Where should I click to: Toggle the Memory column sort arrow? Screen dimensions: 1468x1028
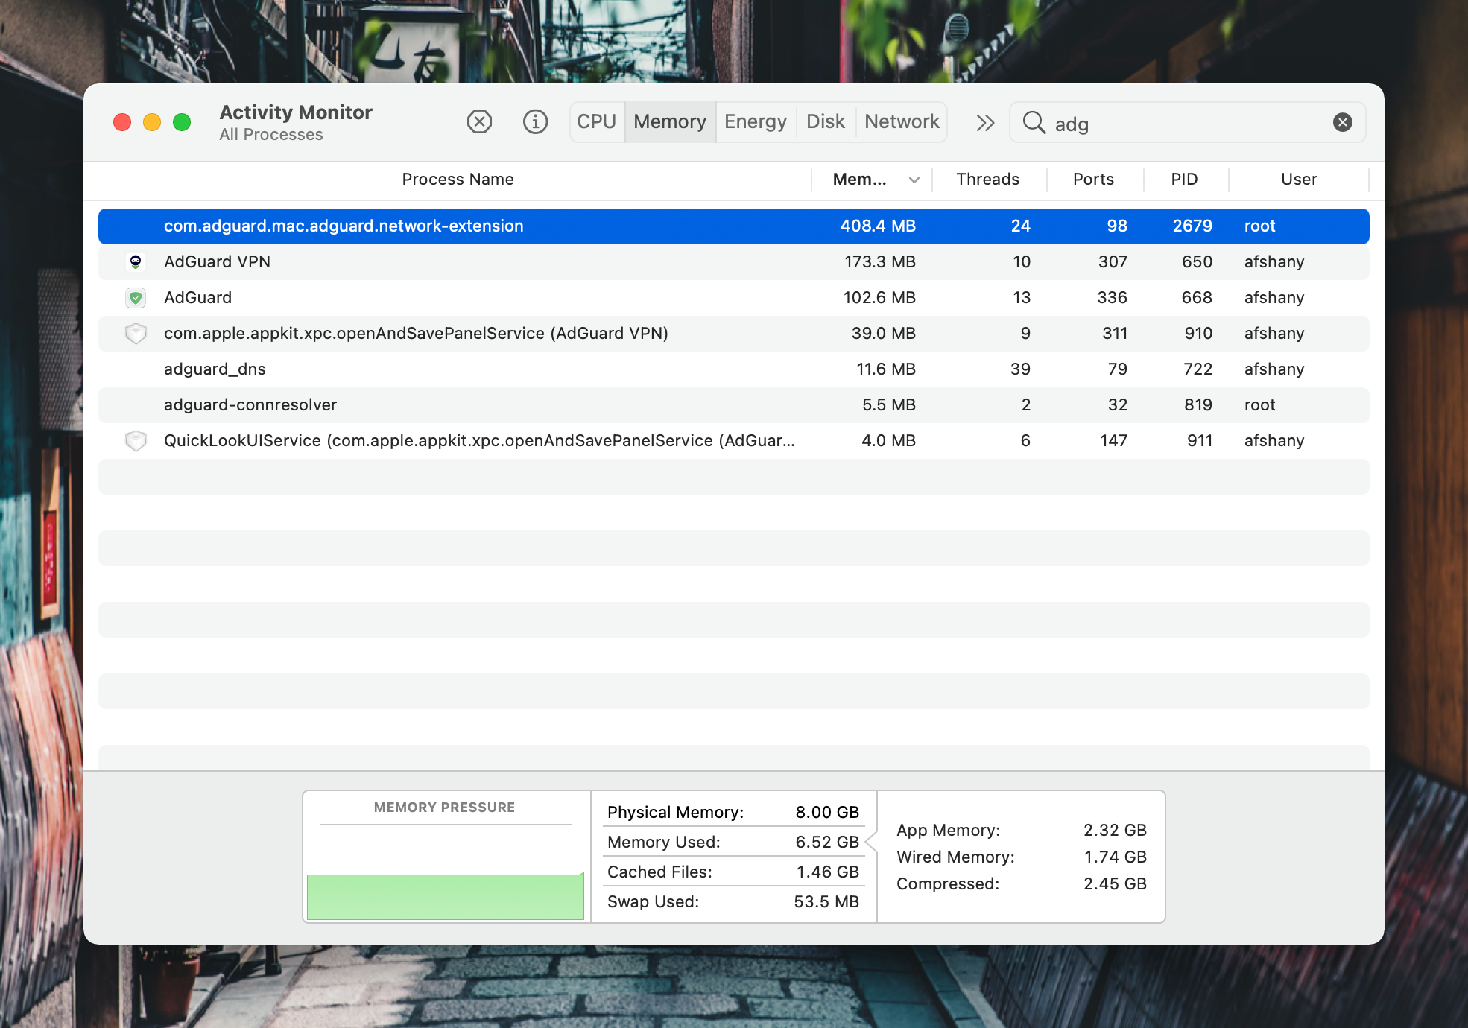[914, 180]
